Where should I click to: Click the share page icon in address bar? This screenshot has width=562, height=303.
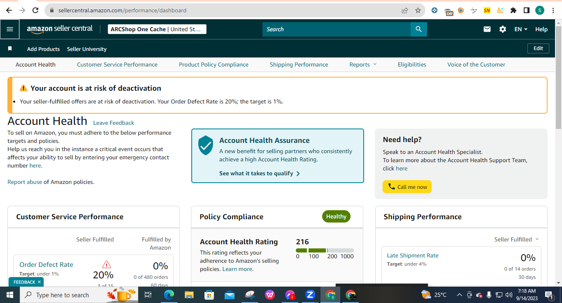tap(405, 10)
